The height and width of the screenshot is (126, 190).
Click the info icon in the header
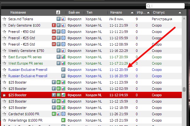pos(58,12)
